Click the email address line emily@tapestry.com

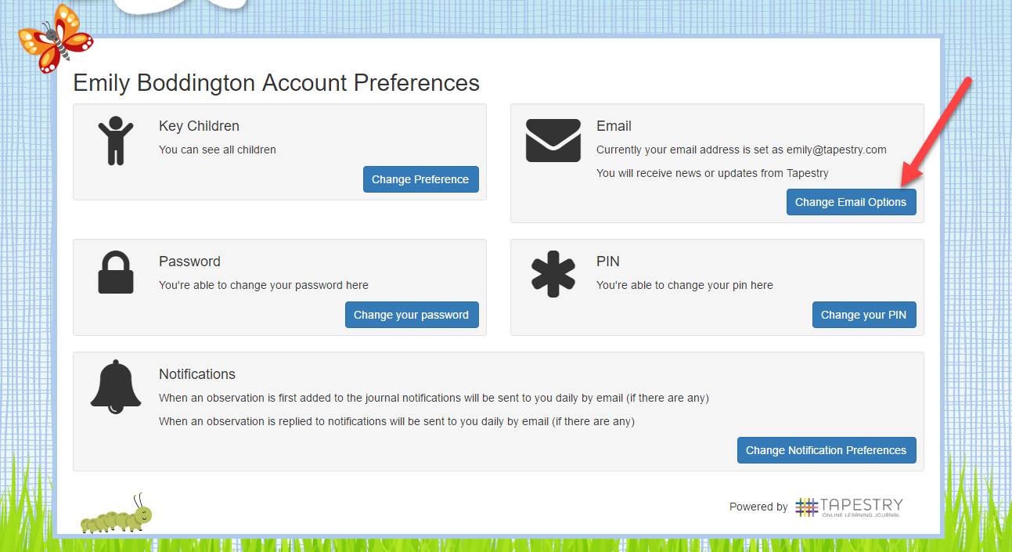pos(741,150)
